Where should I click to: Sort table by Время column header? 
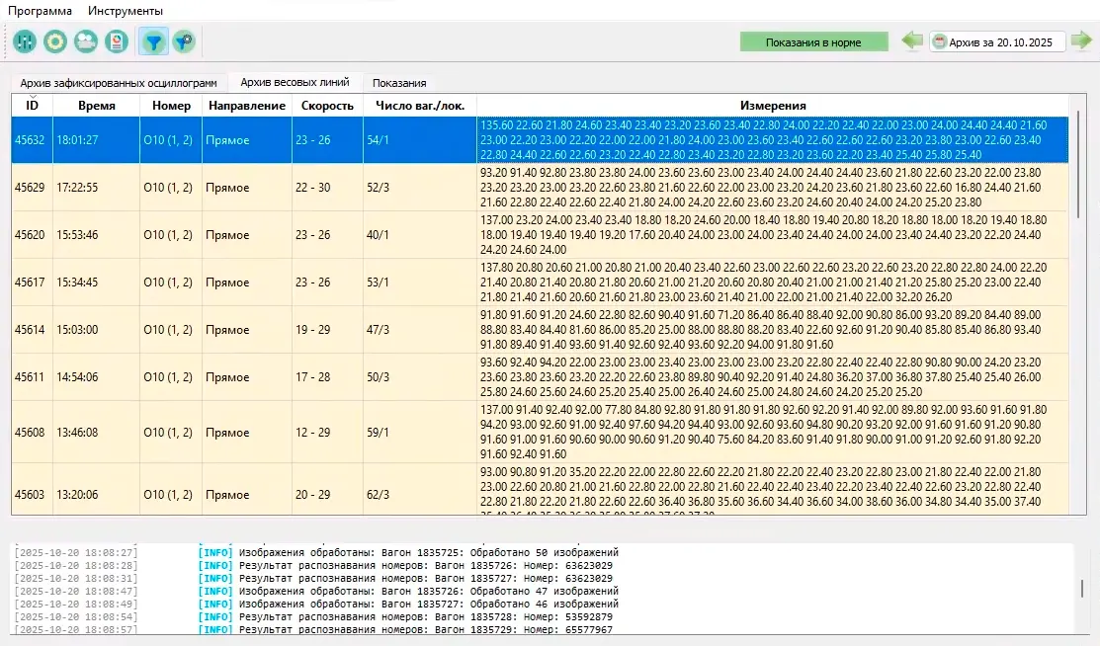(96, 106)
